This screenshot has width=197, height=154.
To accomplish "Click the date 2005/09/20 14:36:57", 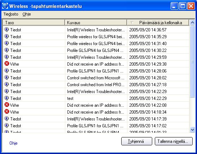I will 148,30.
